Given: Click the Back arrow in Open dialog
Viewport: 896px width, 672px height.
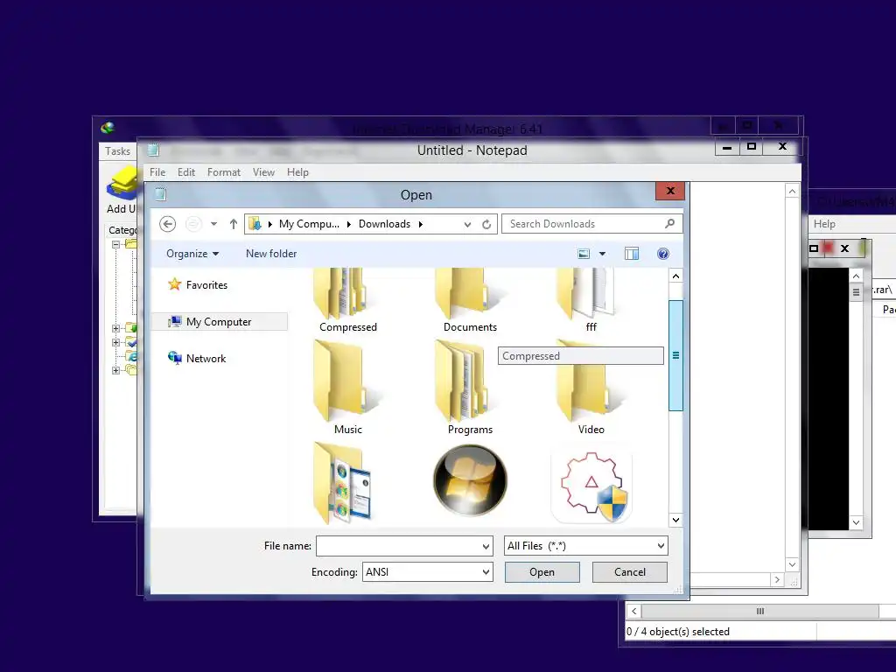Looking at the screenshot, I should [x=167, y=224].
